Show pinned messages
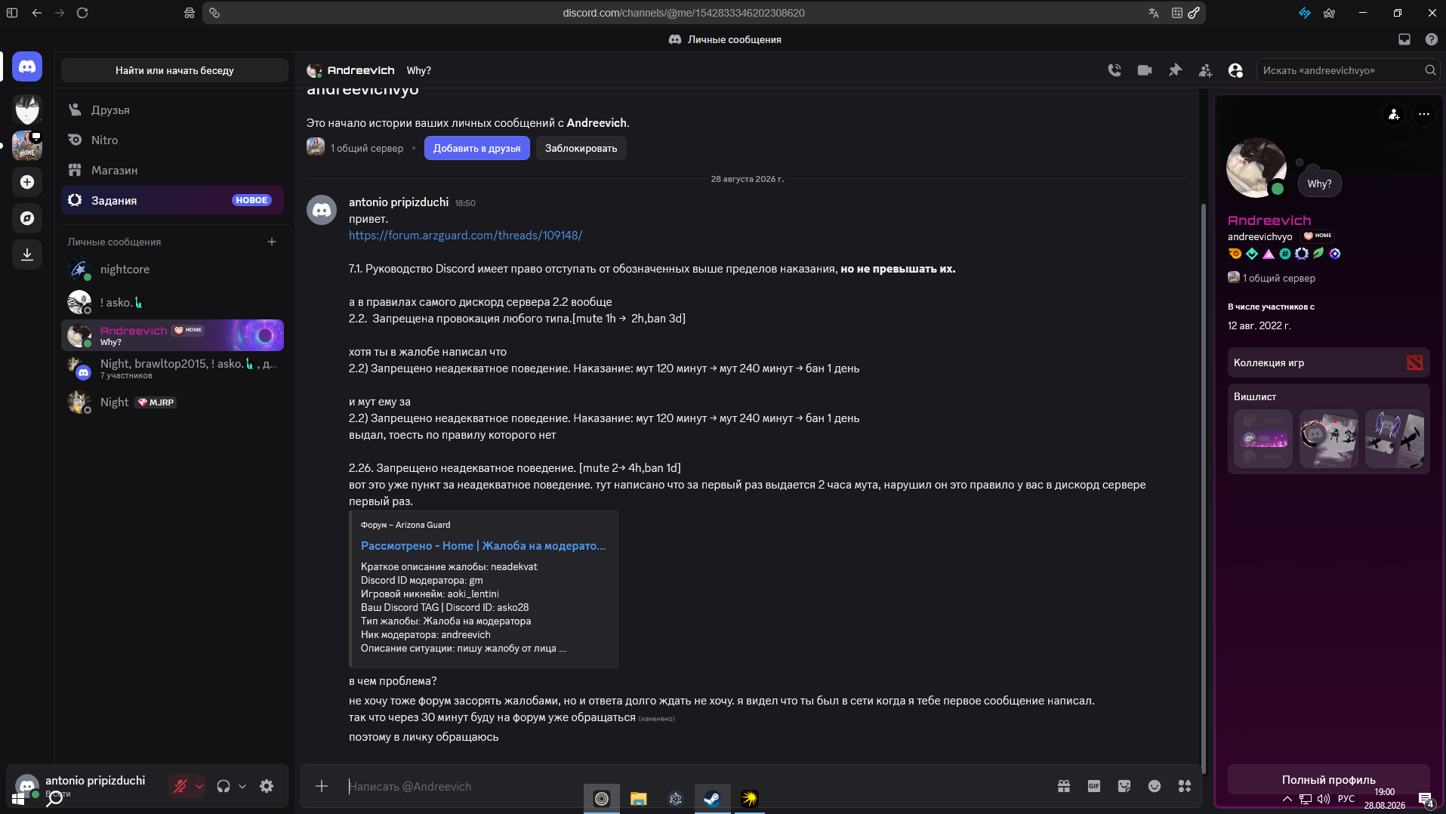1446x814 pixels. pyautogui.click(x=1175, y=70)
